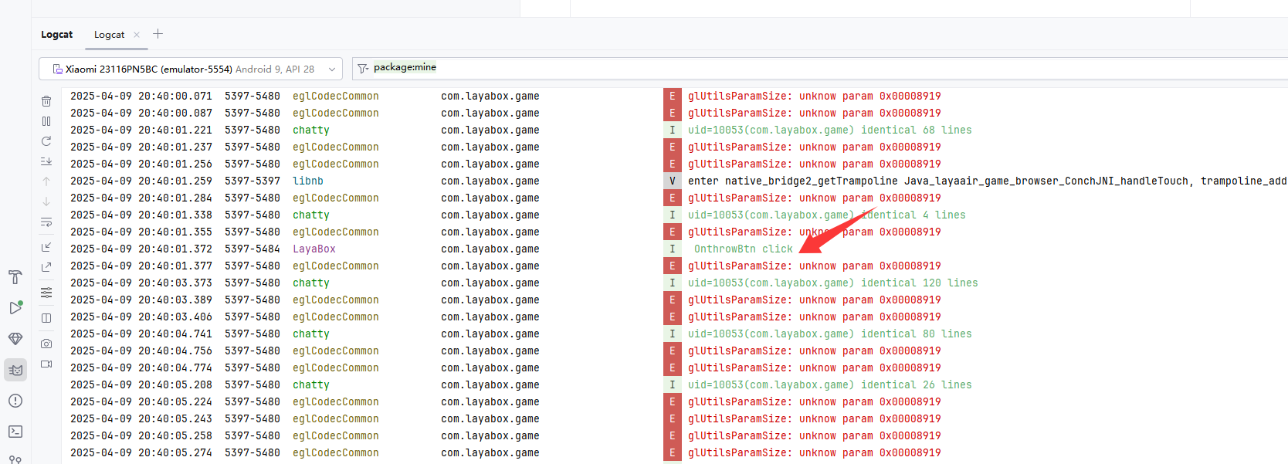Start screen recording with video icon
This screenshot has height=464, width=1288.
point(46,364)
